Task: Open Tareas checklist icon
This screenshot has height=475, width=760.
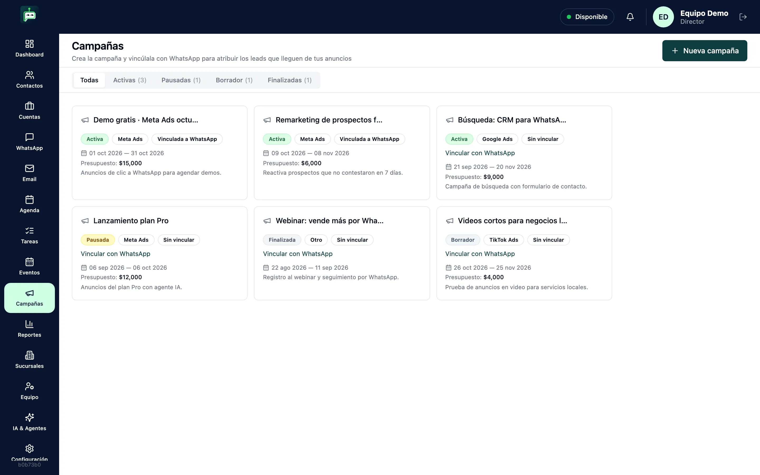Action: click(30, 235)
